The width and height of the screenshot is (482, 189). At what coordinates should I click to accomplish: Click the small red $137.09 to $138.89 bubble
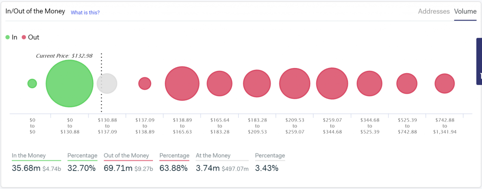[x=145, y=83]
